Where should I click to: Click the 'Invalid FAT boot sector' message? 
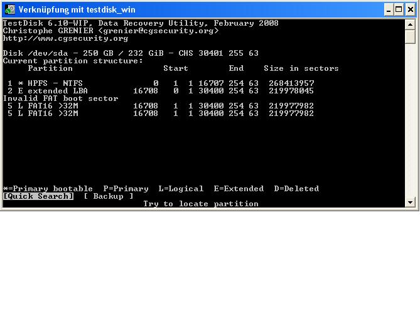(x=61, y=98)
